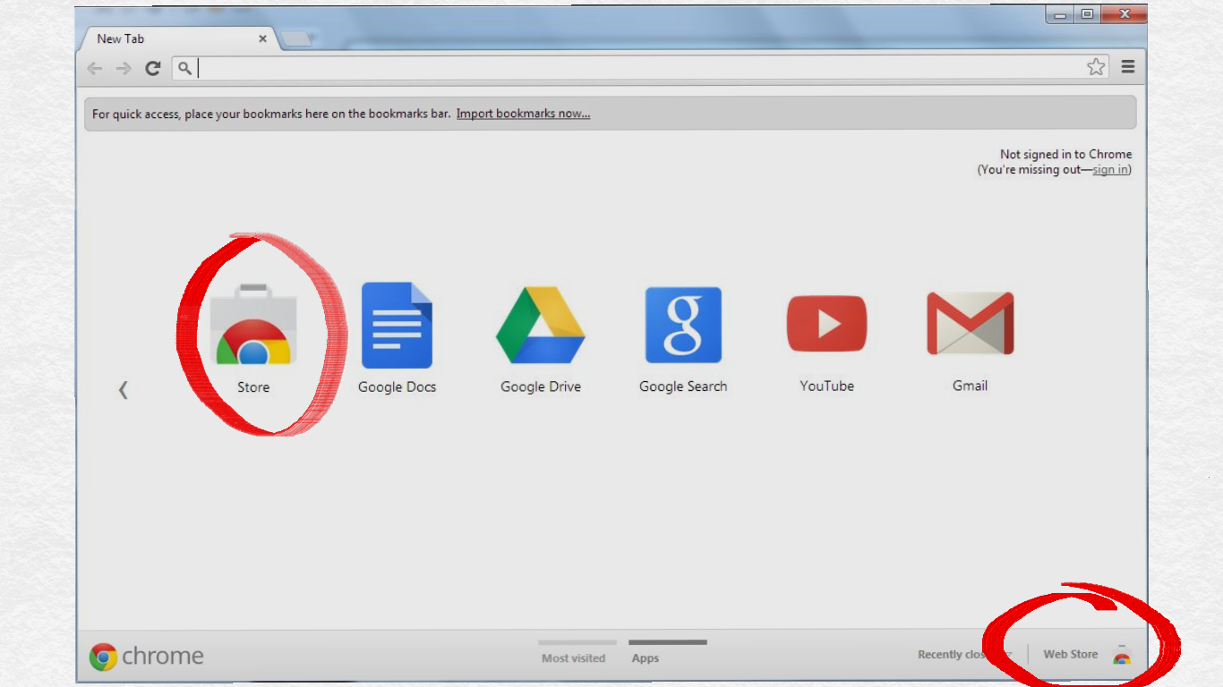Open the Recently closed menu
Screen dimensions: 1223x687
tap(963, 655)
